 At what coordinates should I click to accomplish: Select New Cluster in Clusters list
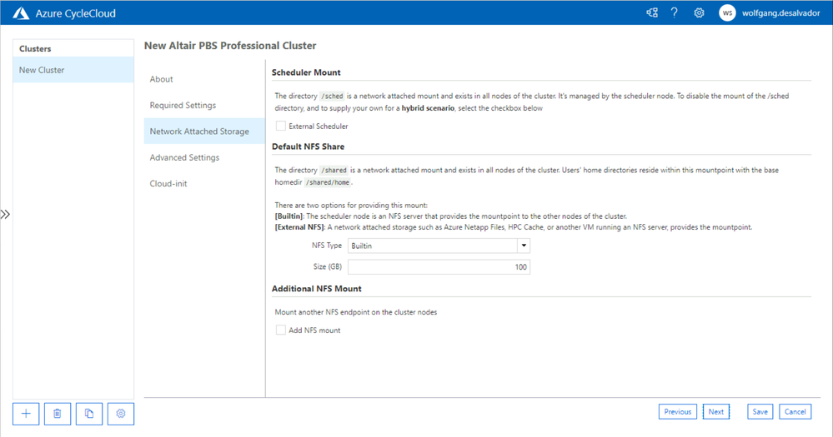click(x=42, y=70)
